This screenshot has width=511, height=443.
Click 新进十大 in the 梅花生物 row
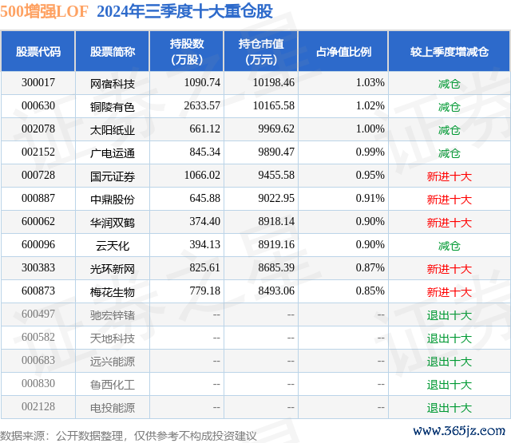[x=450, y=292]
